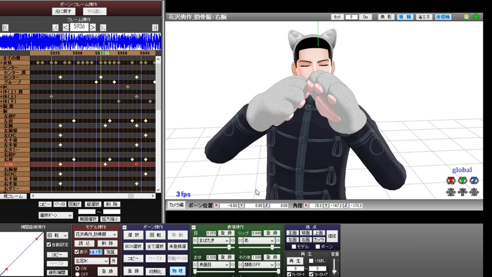Toggle the model 表示 checkbox
The width and height of the screenshot is (492, 277).
[x=77, y=252]
